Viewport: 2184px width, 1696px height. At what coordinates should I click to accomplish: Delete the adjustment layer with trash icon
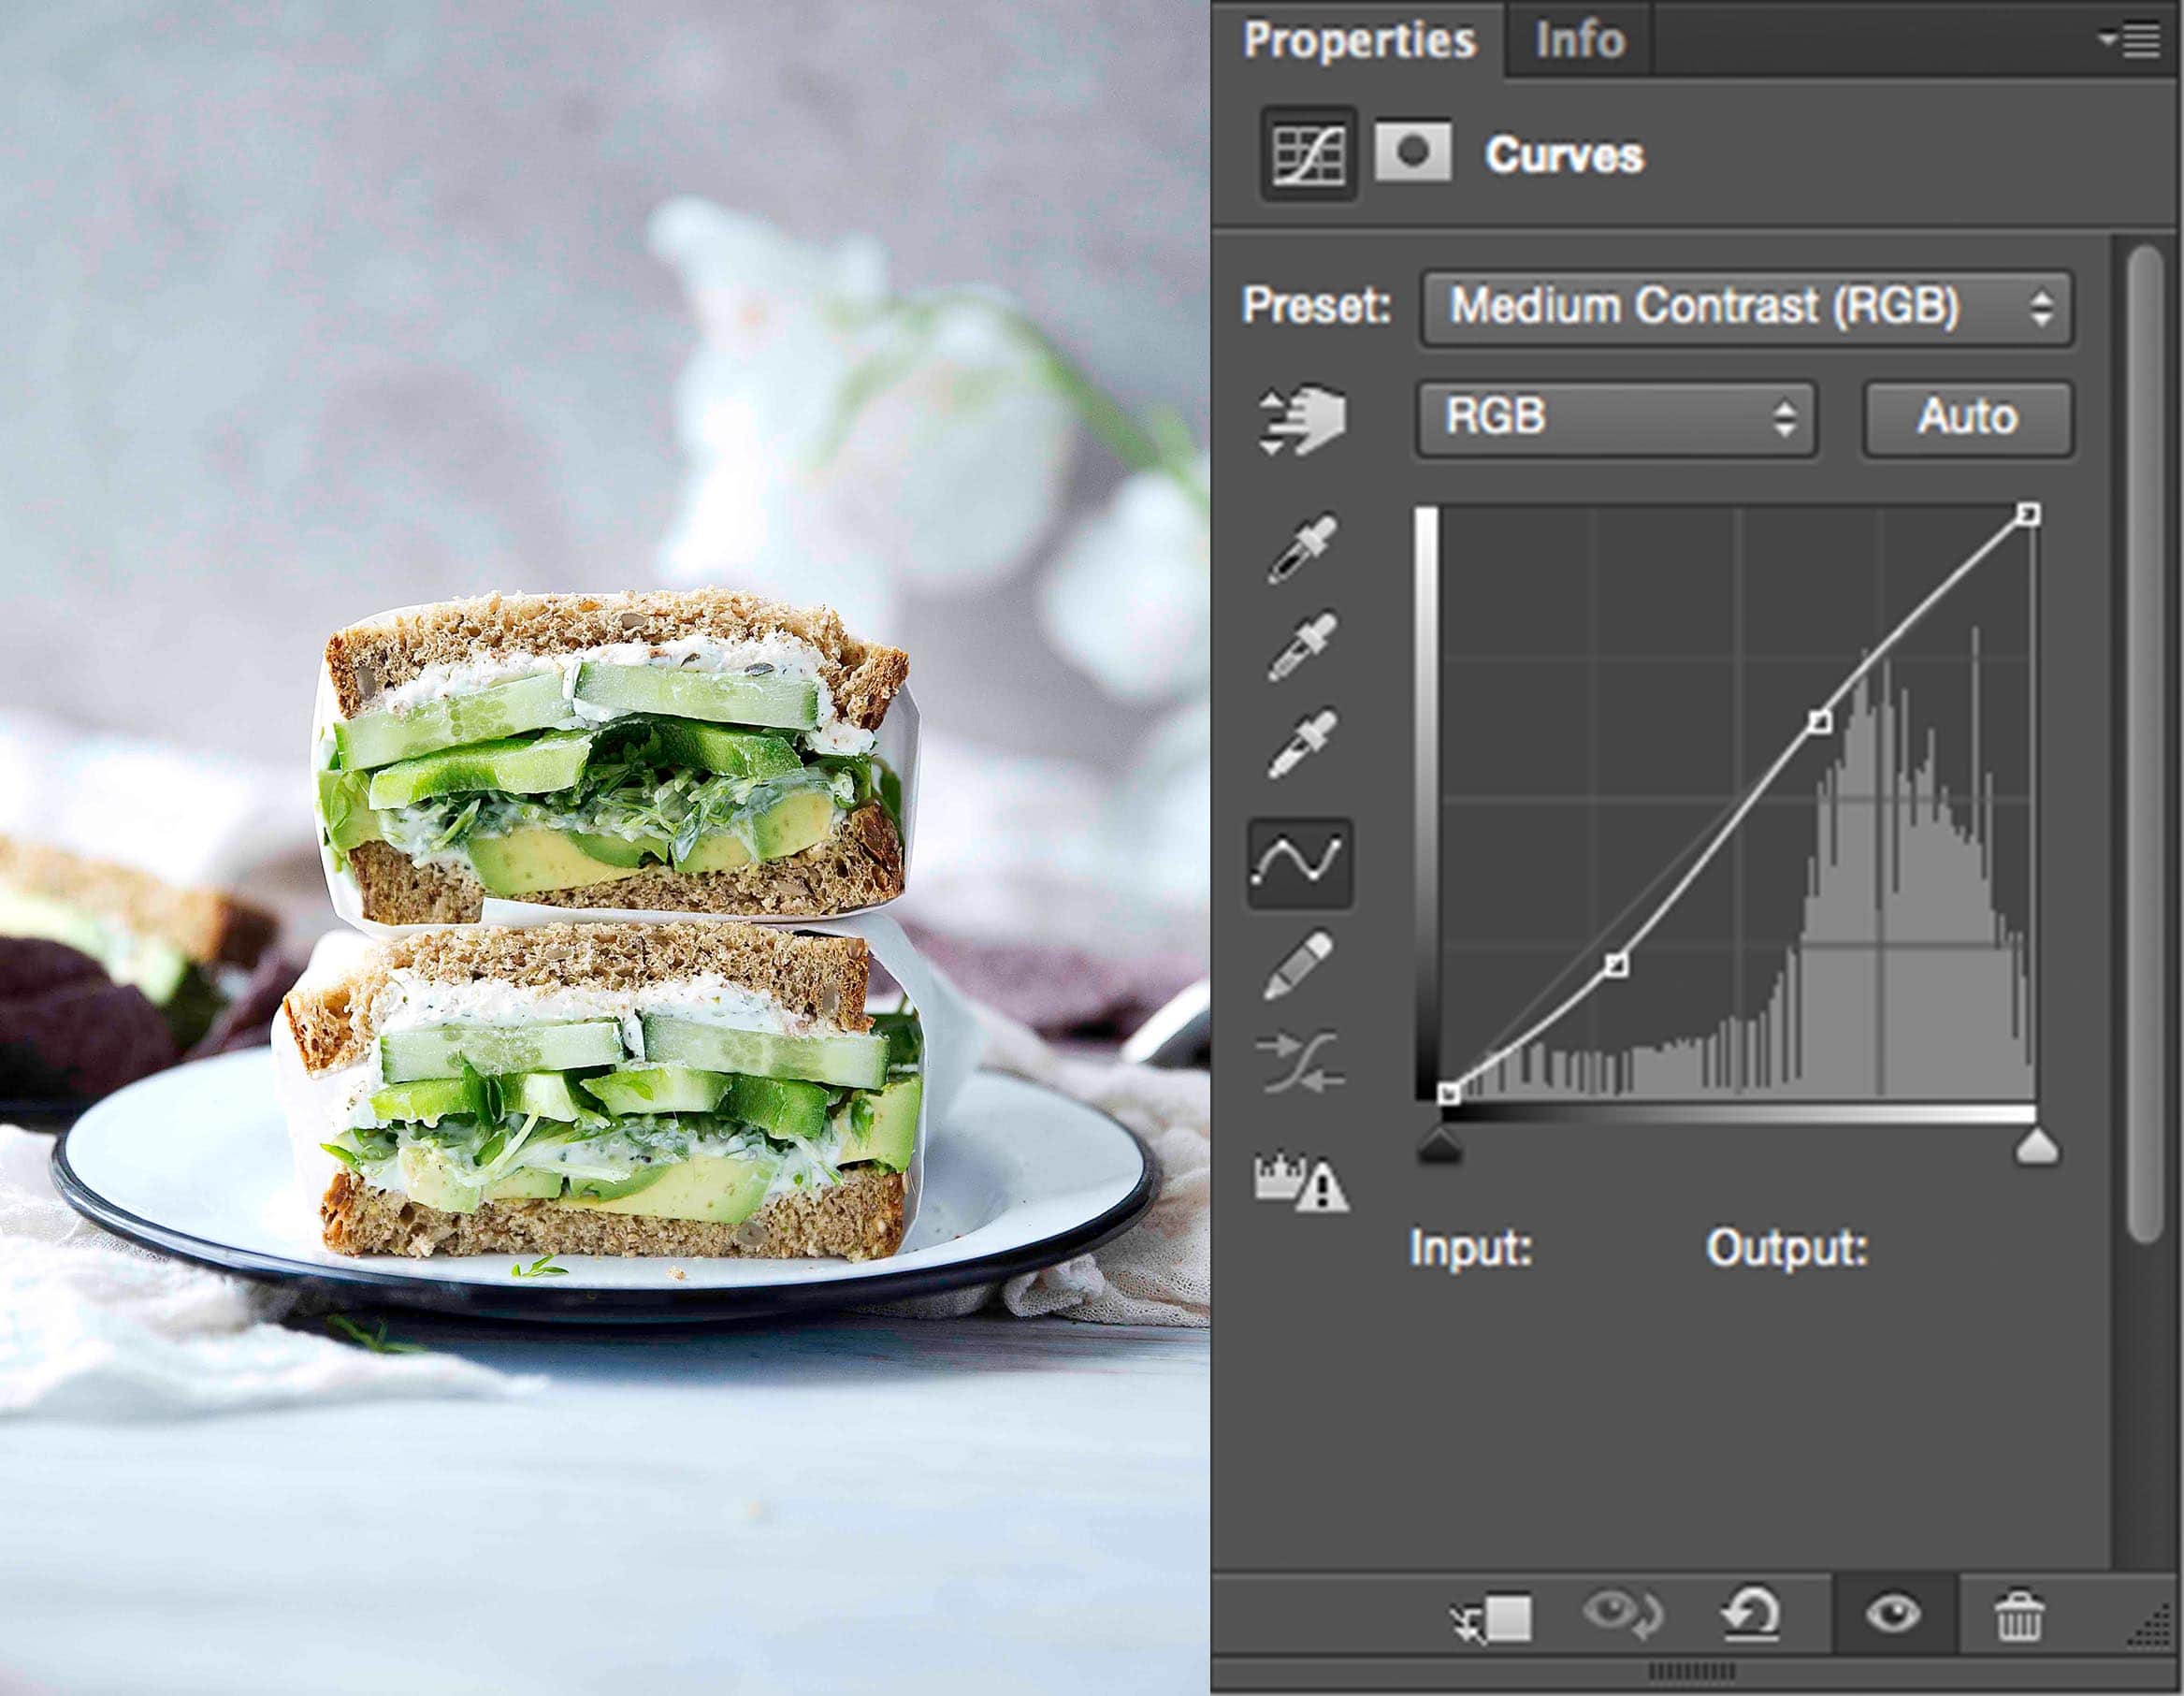[x=2019, y=1616]
